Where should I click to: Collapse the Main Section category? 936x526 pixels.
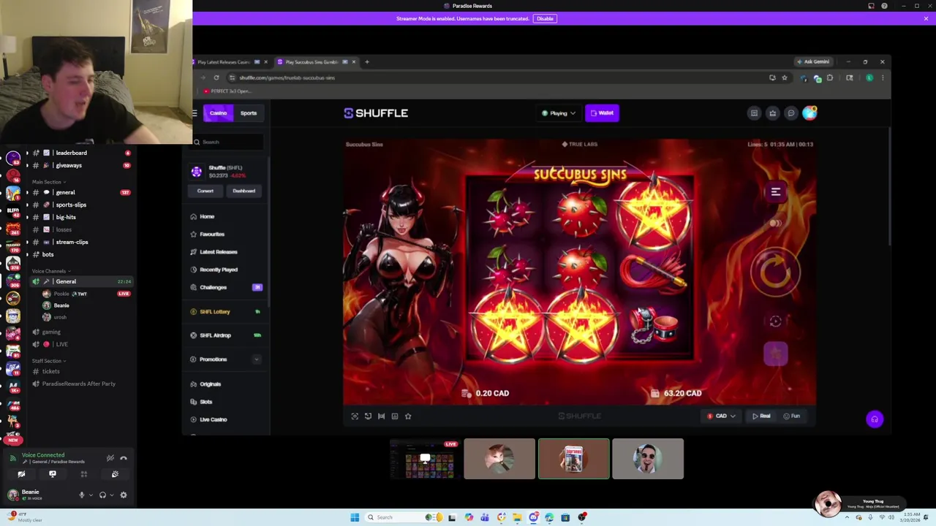click(x=49, y=182)
